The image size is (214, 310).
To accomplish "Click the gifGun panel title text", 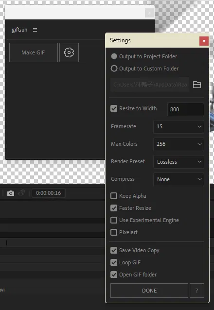I will tap(19, 30).
